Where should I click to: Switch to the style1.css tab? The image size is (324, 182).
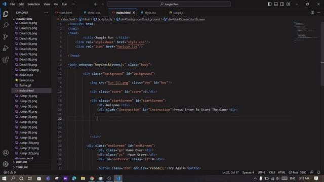click(94, 13)
